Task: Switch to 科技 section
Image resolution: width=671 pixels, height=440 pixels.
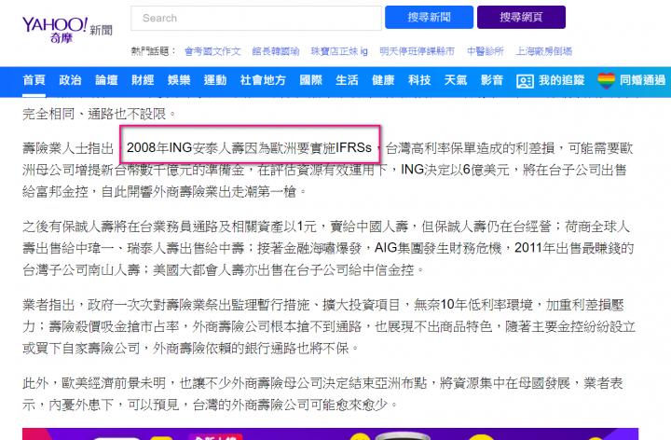Action: pyautogui.click(x=419, y=80)
